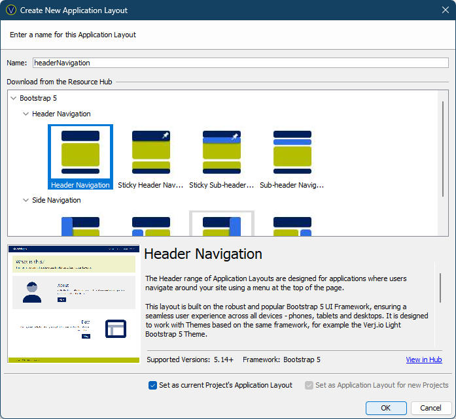Pick the fourth Side Navigation layout icon

292,226
